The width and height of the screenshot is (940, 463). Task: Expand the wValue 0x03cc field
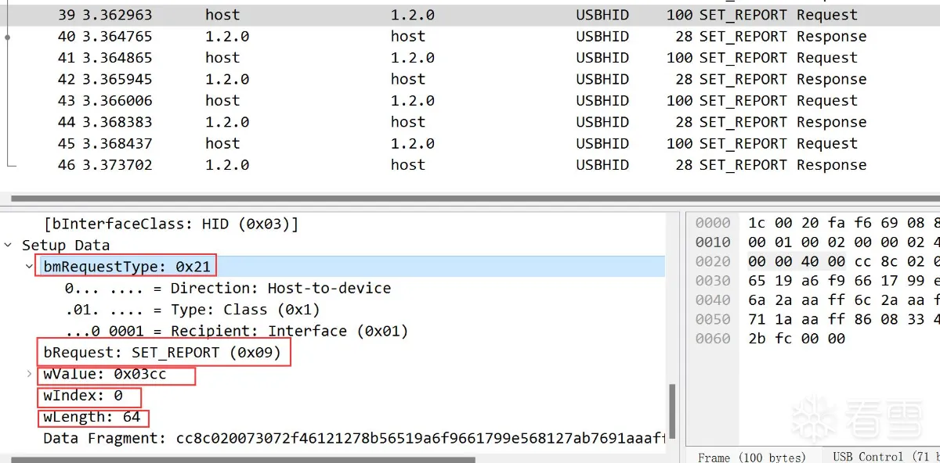pos(30,374)
